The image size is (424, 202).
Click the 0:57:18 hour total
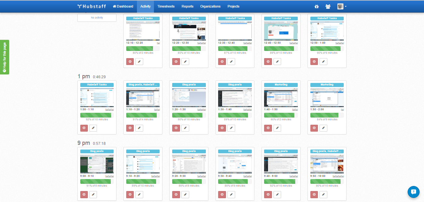(x=99, y=144)
